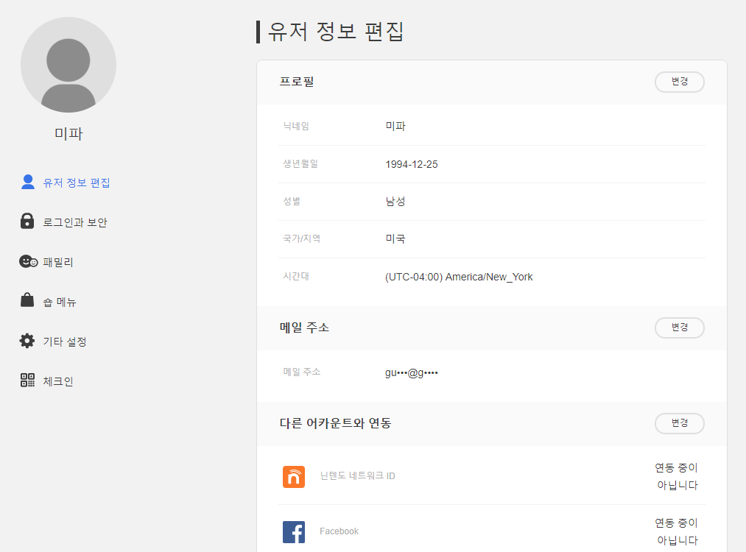
Task: Open the 로그인과 보안 menu item
Action: [x=64, y=222]
